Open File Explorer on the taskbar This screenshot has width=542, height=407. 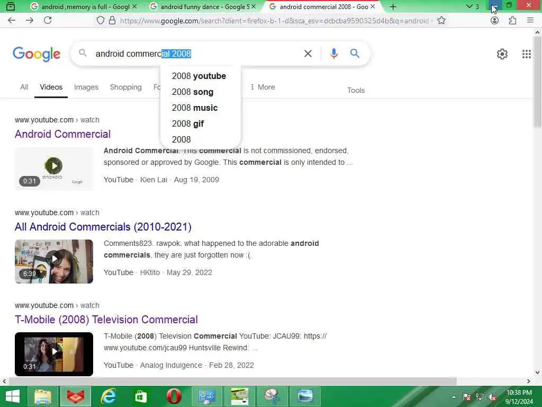point(43,396)
